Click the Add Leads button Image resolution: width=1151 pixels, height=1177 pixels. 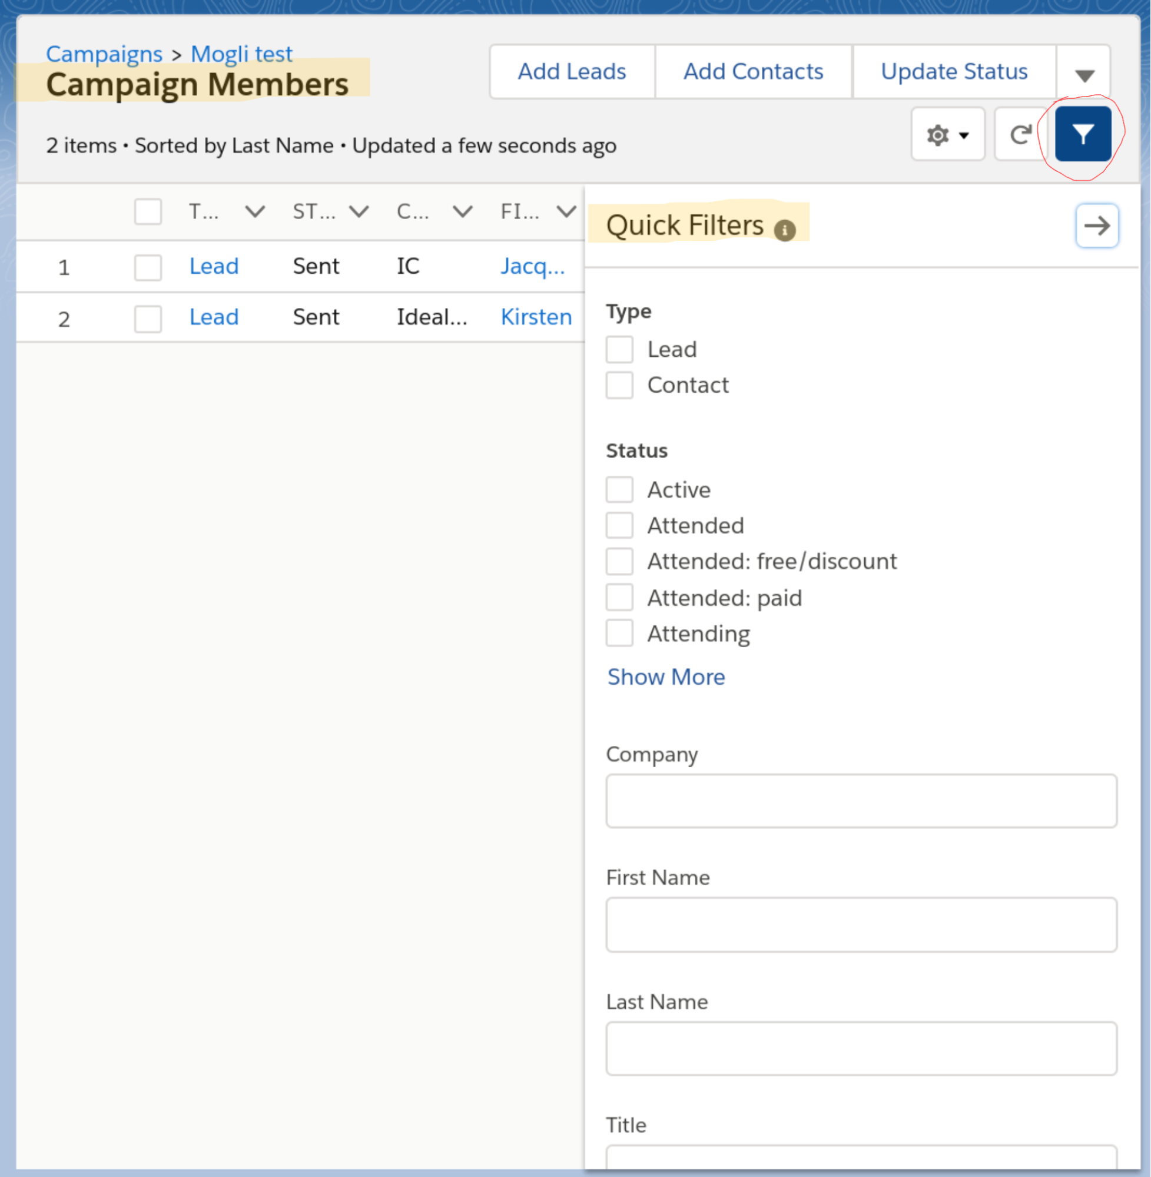(x=571, y=71)
